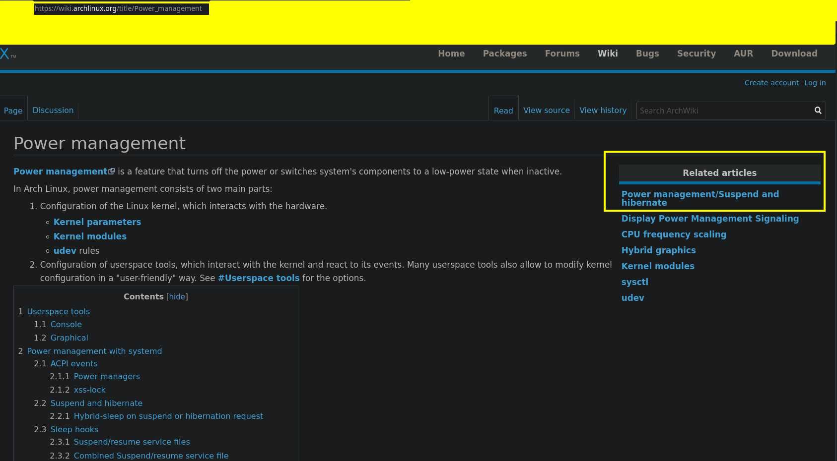Go to 2.3.1 Suspend/resume service files entry
The height and width of the screenshot is (461, 837).
[132, 442]
